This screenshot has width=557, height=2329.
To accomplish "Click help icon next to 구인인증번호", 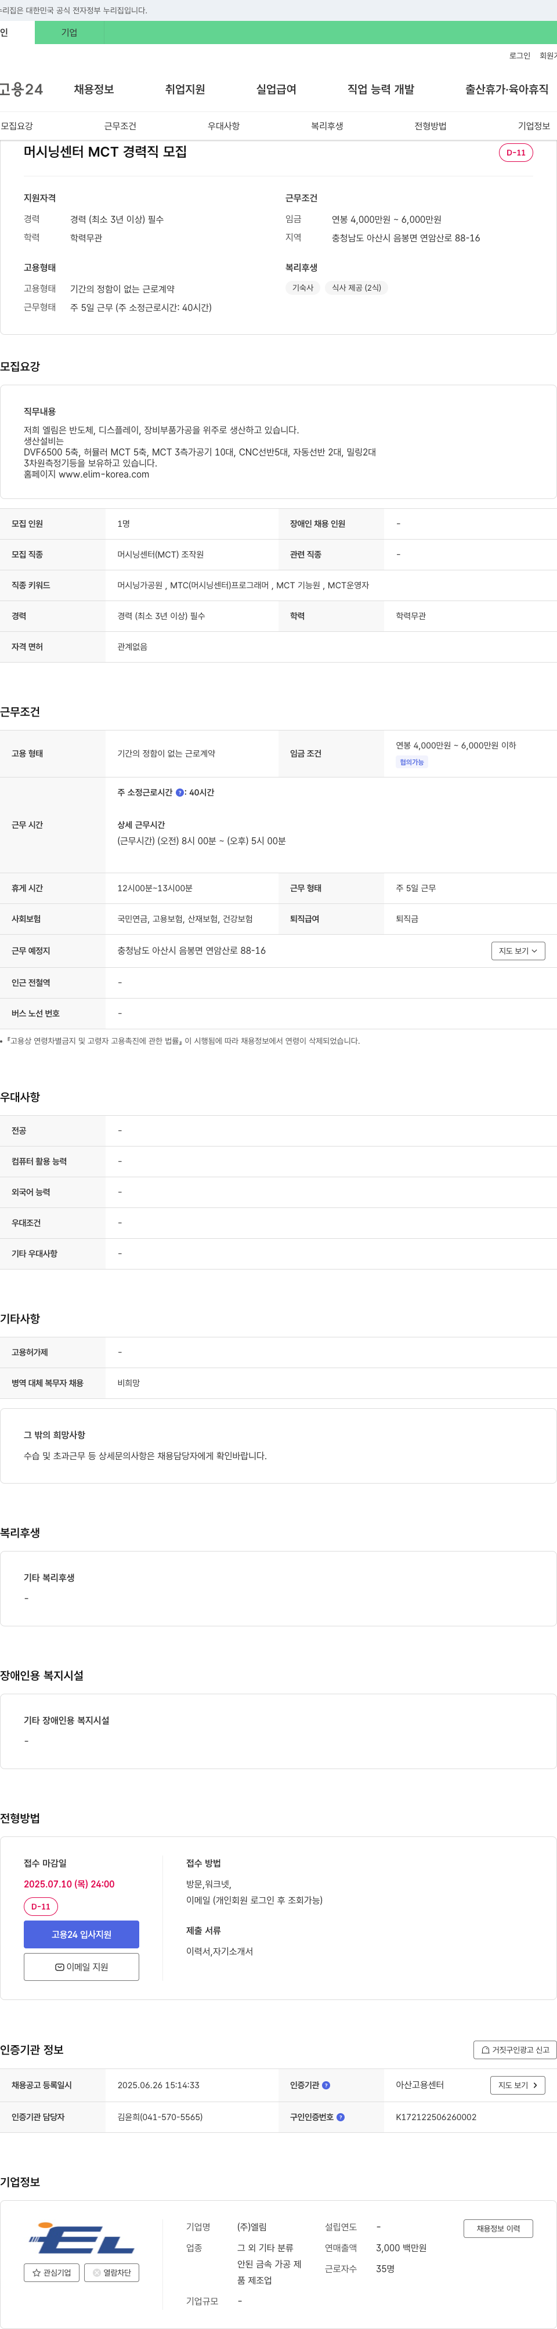I will point(341,2117).
